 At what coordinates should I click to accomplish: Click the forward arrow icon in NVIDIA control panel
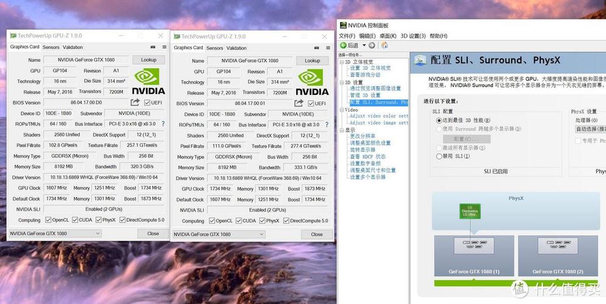(x=372, y=45)
